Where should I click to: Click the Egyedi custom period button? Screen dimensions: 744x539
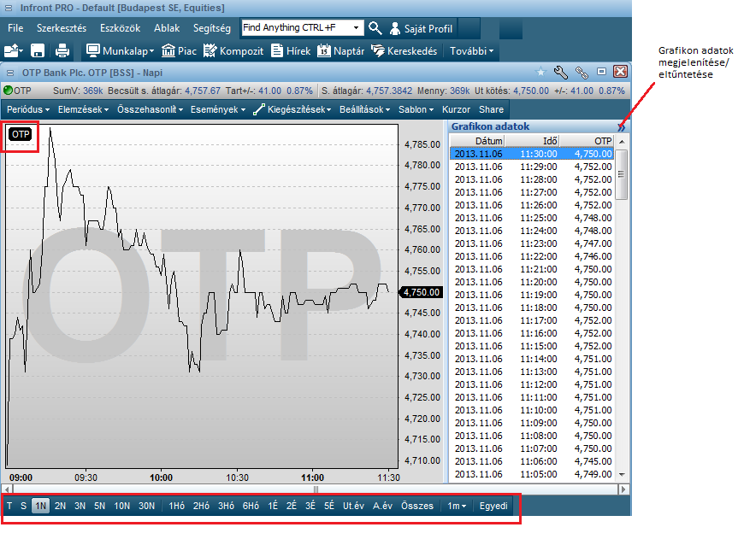click(x=493, y=506)
